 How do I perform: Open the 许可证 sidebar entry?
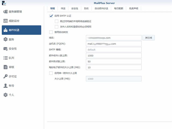pos(21,76)
